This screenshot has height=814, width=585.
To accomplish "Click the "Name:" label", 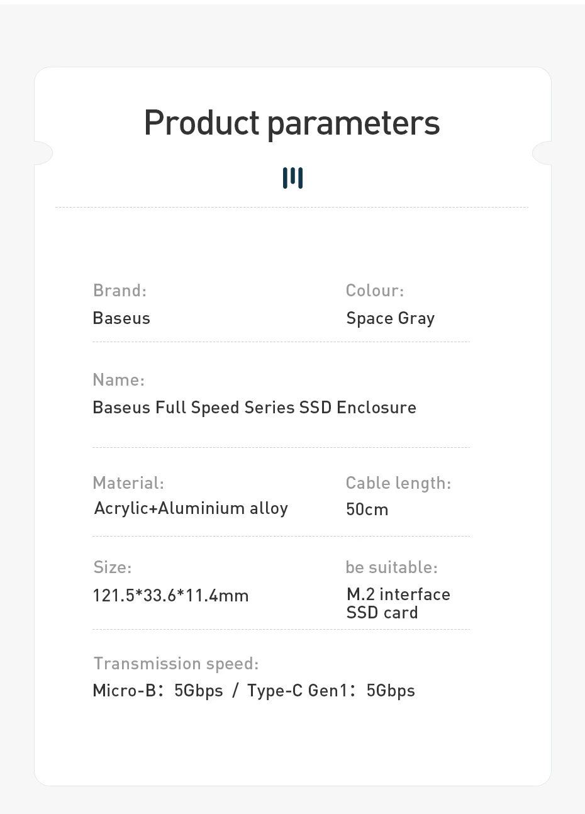I will [x=118, y=380].
